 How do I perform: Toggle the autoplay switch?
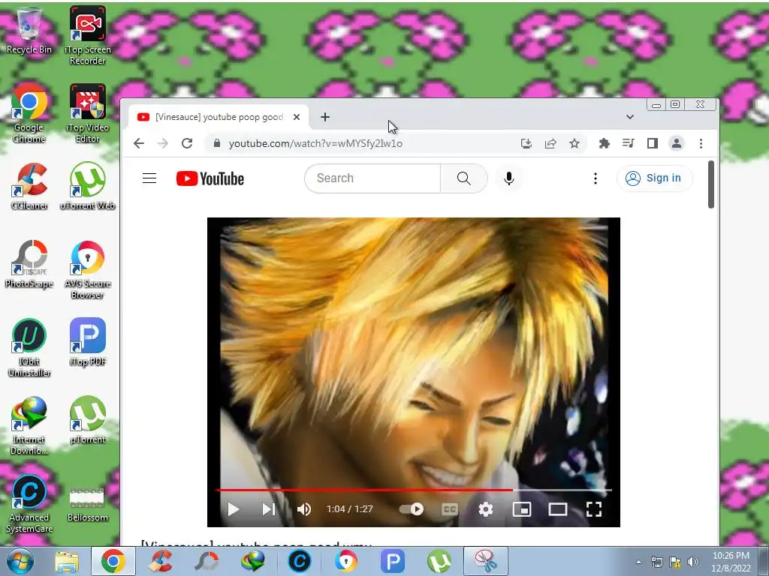[412, 509]
